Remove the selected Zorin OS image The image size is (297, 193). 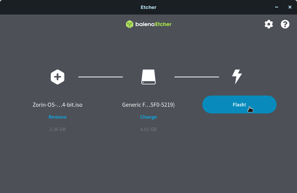(x=58, y=117)
